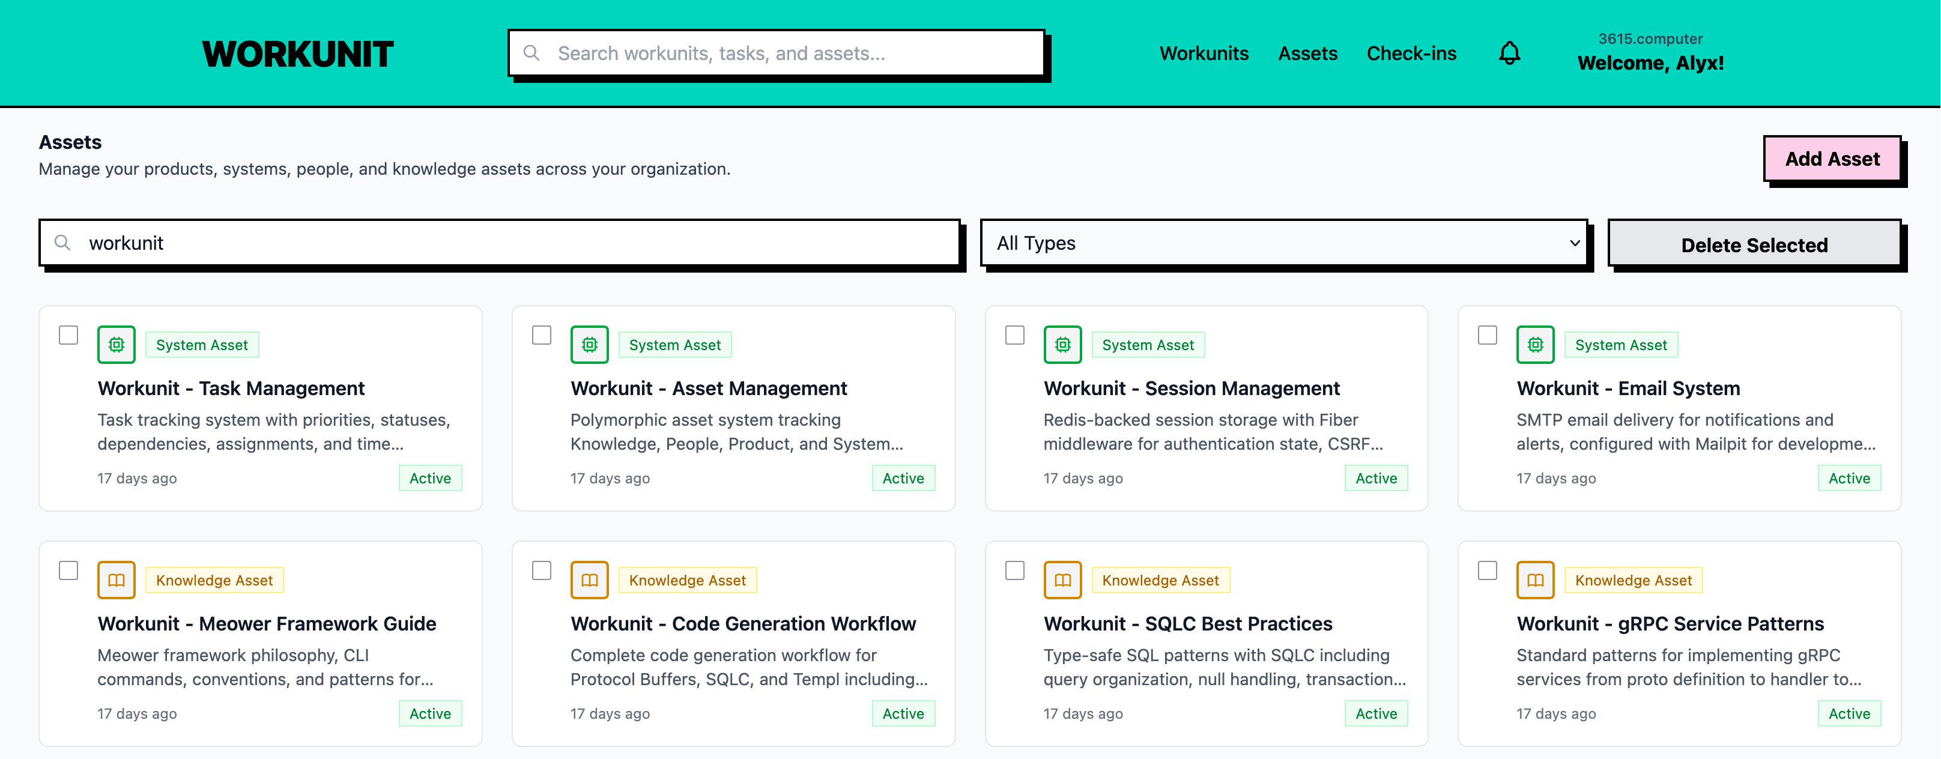Click the book icon on SQLC Best Practices card
Viewport: 1941px width, 759px height.
click(1062, 579)
